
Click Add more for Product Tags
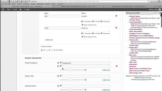click(107, 80)
